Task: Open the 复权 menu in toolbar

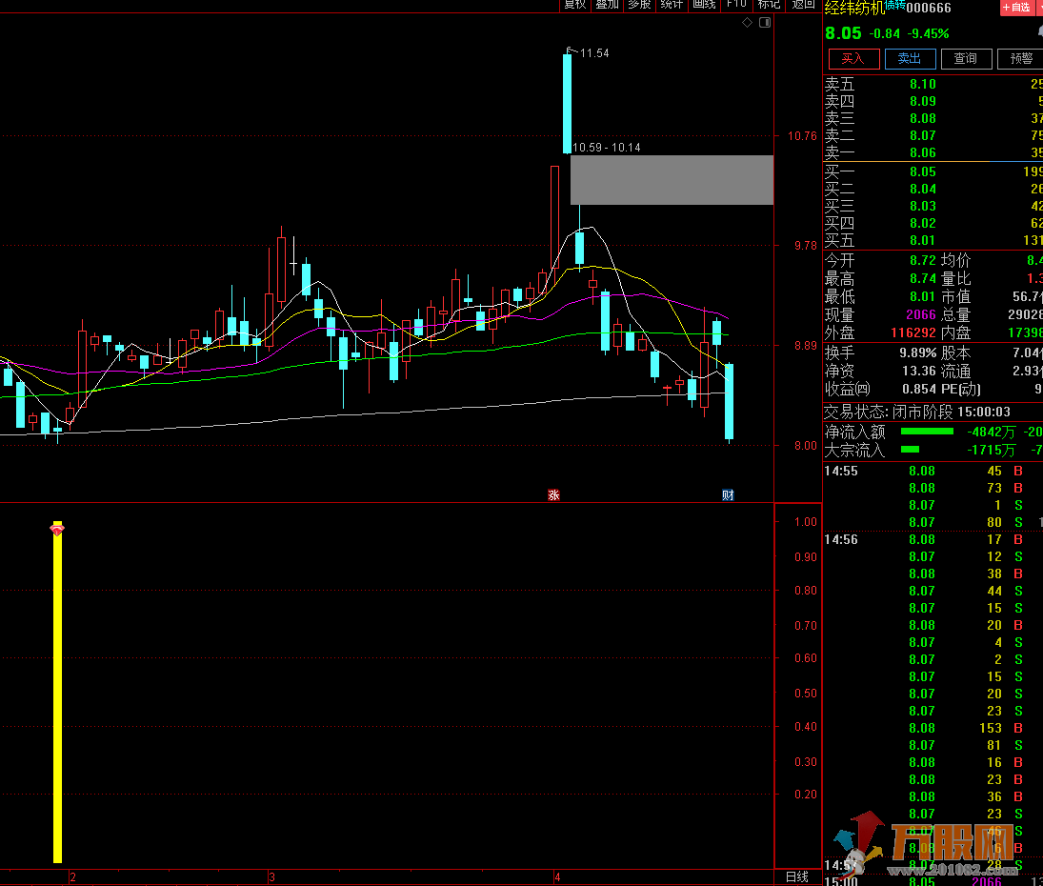Action: click(x=575, y=5)
